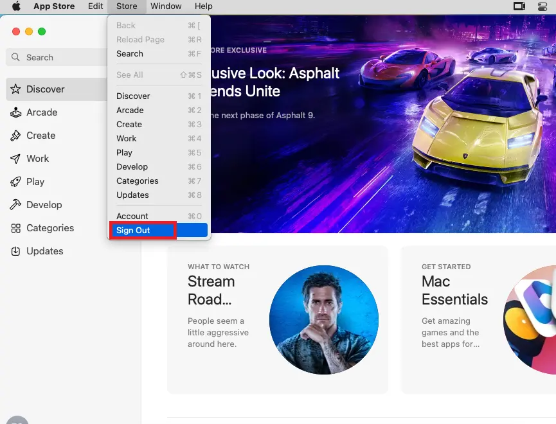
Task: Click the Develop hammer icon in sidebar
Action: click(15, 205)
